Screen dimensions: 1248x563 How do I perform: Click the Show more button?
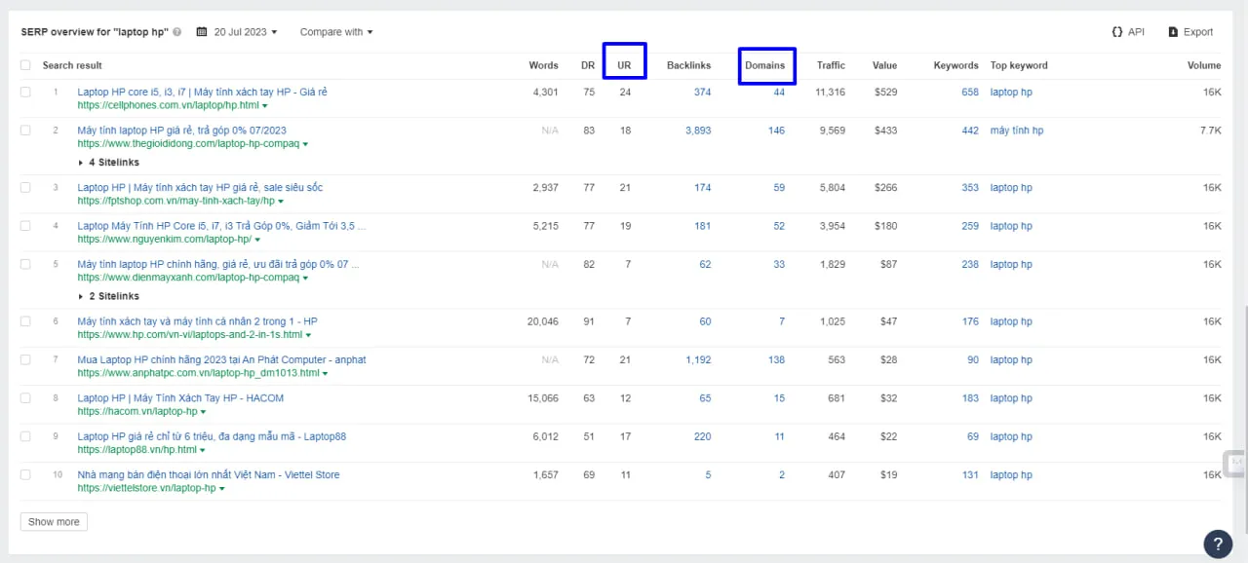(x=54, y=522)
